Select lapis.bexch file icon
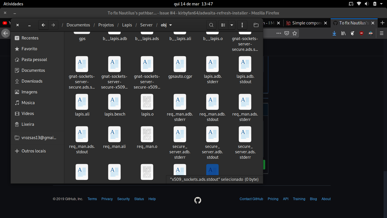The width and height of the screenshot is (387, 218). tap(114, 102)
